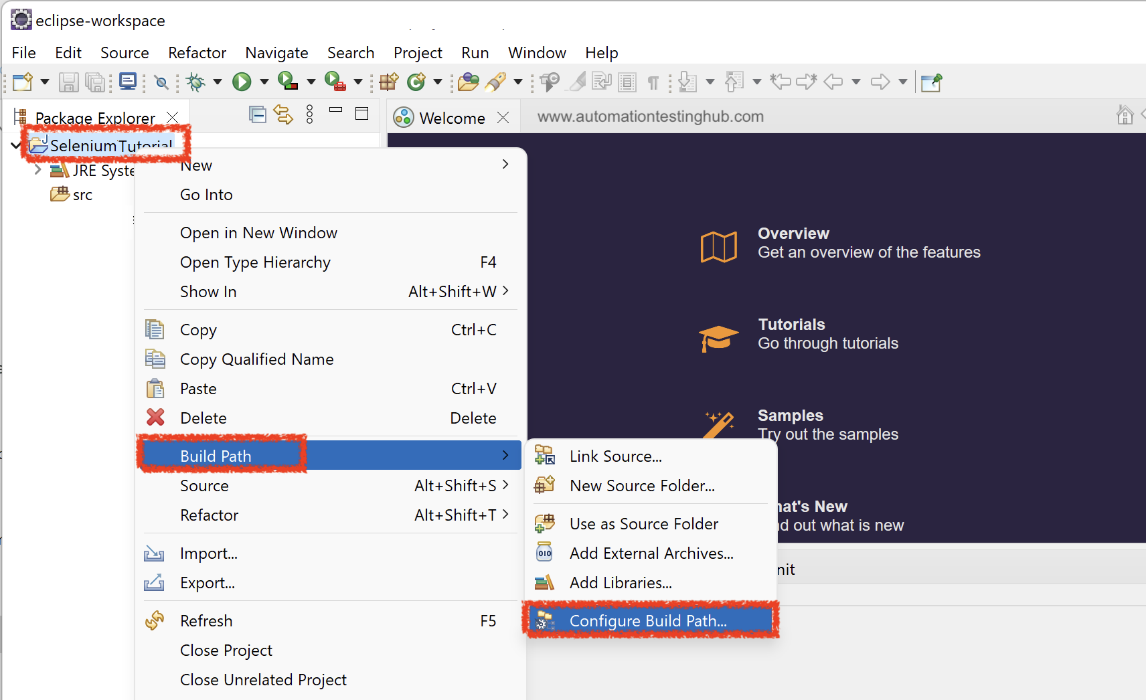Choose Add Libraries from submenu
The width and height of the screenshot is (1146, 700).
pos(651,583)
